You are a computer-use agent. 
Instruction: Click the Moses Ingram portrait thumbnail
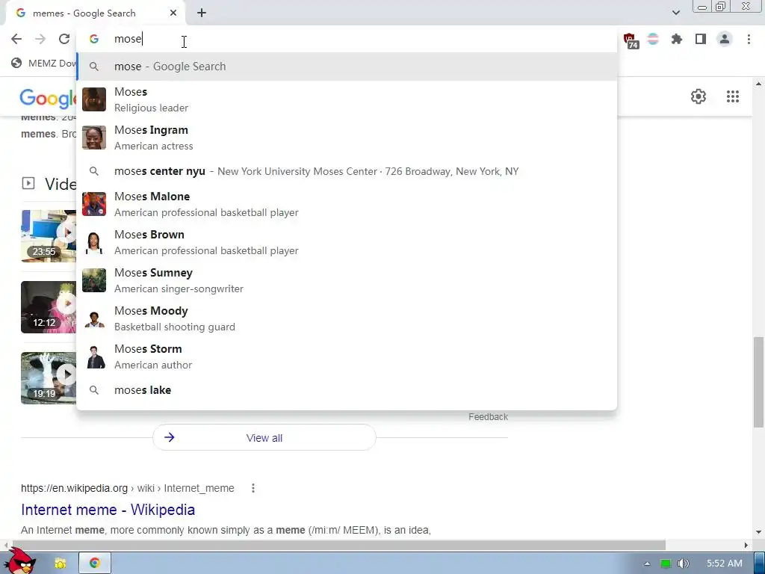[93, 138]
